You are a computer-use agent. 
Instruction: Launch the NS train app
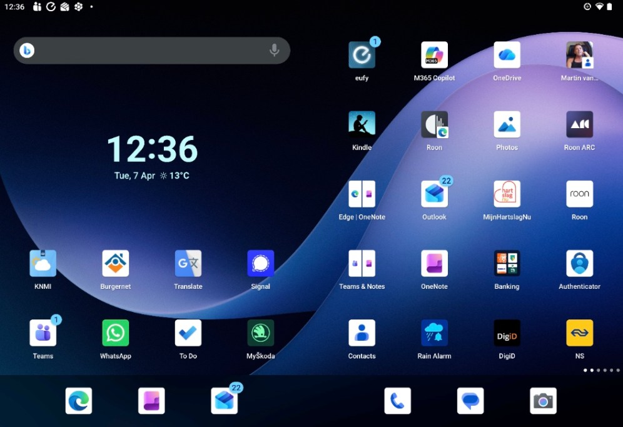579,333
